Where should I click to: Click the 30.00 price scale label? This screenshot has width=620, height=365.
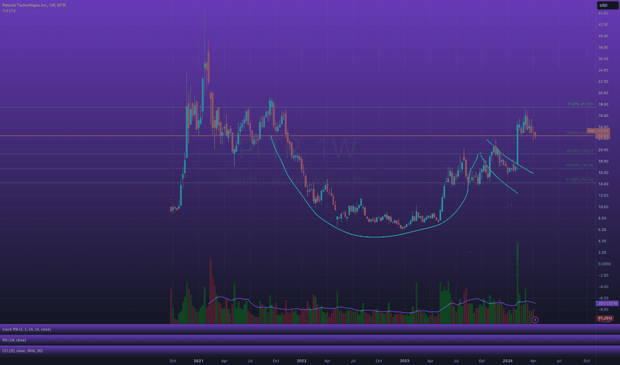tap(603, 93)
